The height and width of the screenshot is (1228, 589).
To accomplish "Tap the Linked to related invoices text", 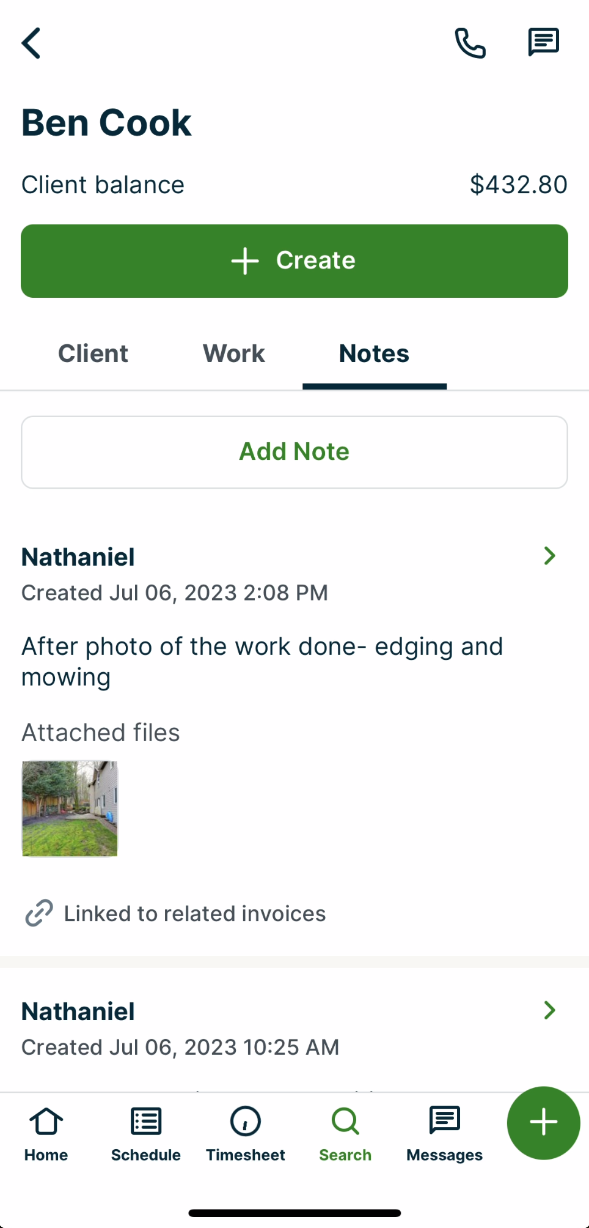I will point(195,914).
